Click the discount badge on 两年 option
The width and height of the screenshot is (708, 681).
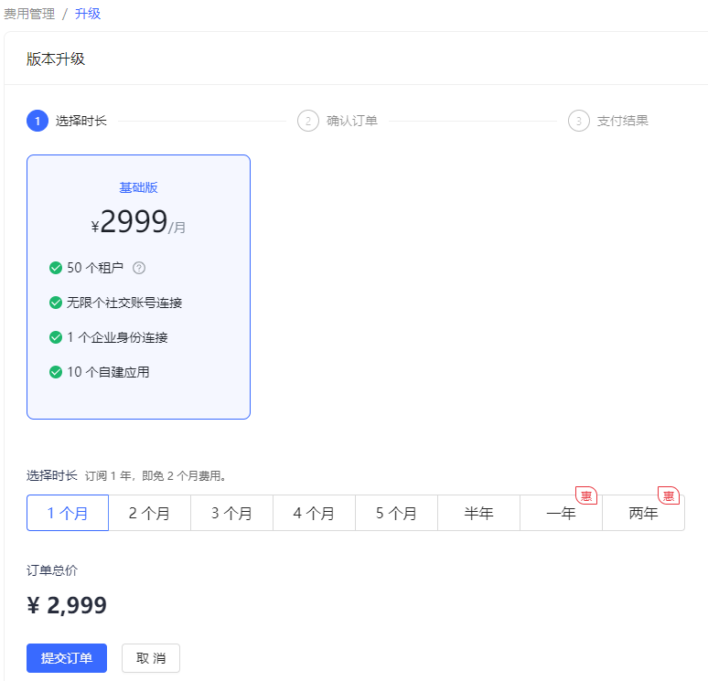point(668,495)
